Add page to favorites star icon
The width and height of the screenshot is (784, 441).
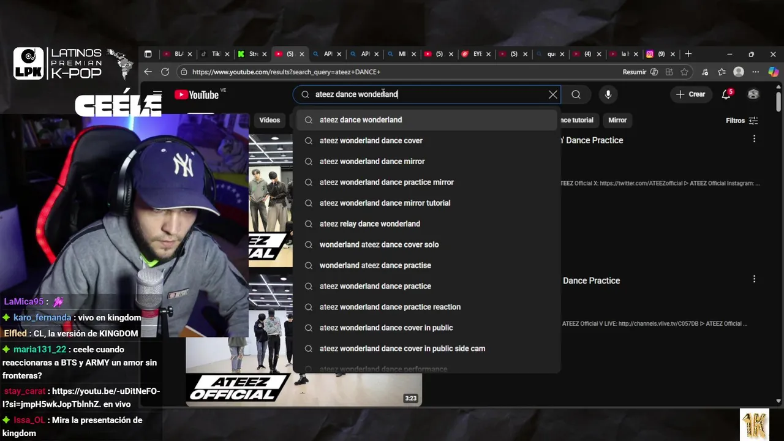[684, 72]
